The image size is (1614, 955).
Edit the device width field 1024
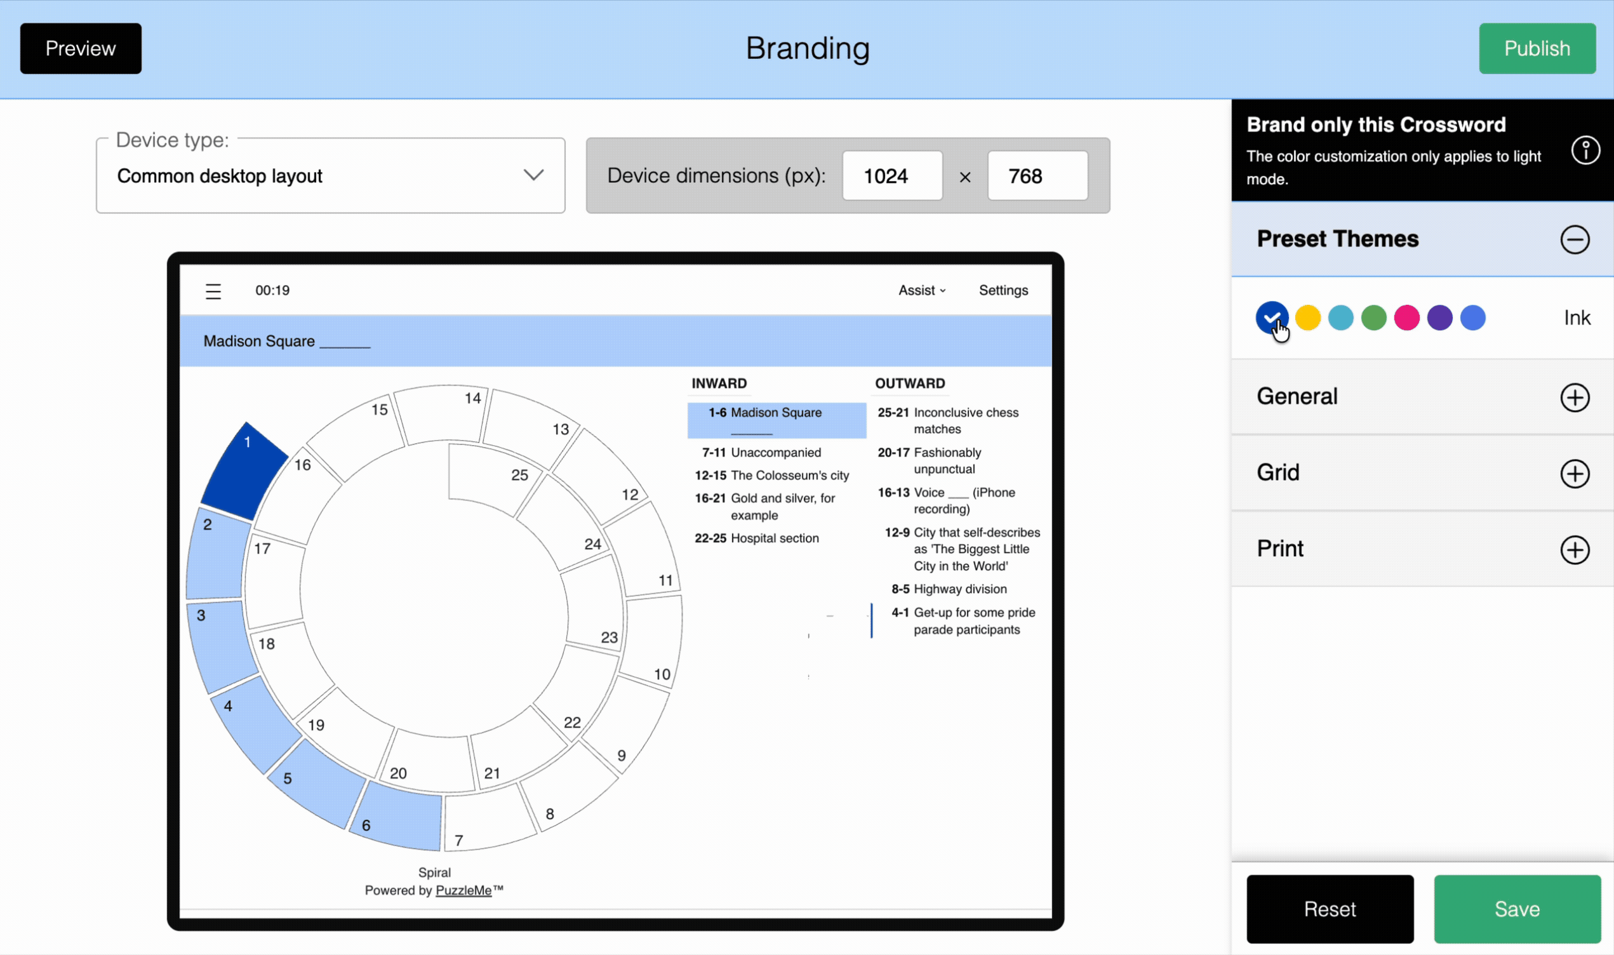coord(892,176)
